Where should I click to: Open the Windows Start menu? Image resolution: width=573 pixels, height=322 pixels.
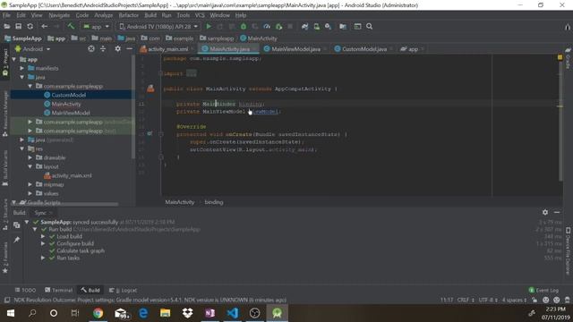11,313
